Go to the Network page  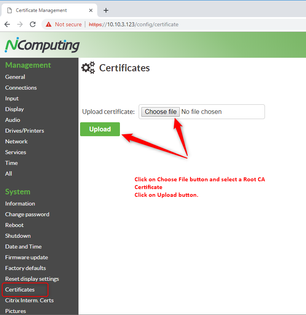pos(16,141)
